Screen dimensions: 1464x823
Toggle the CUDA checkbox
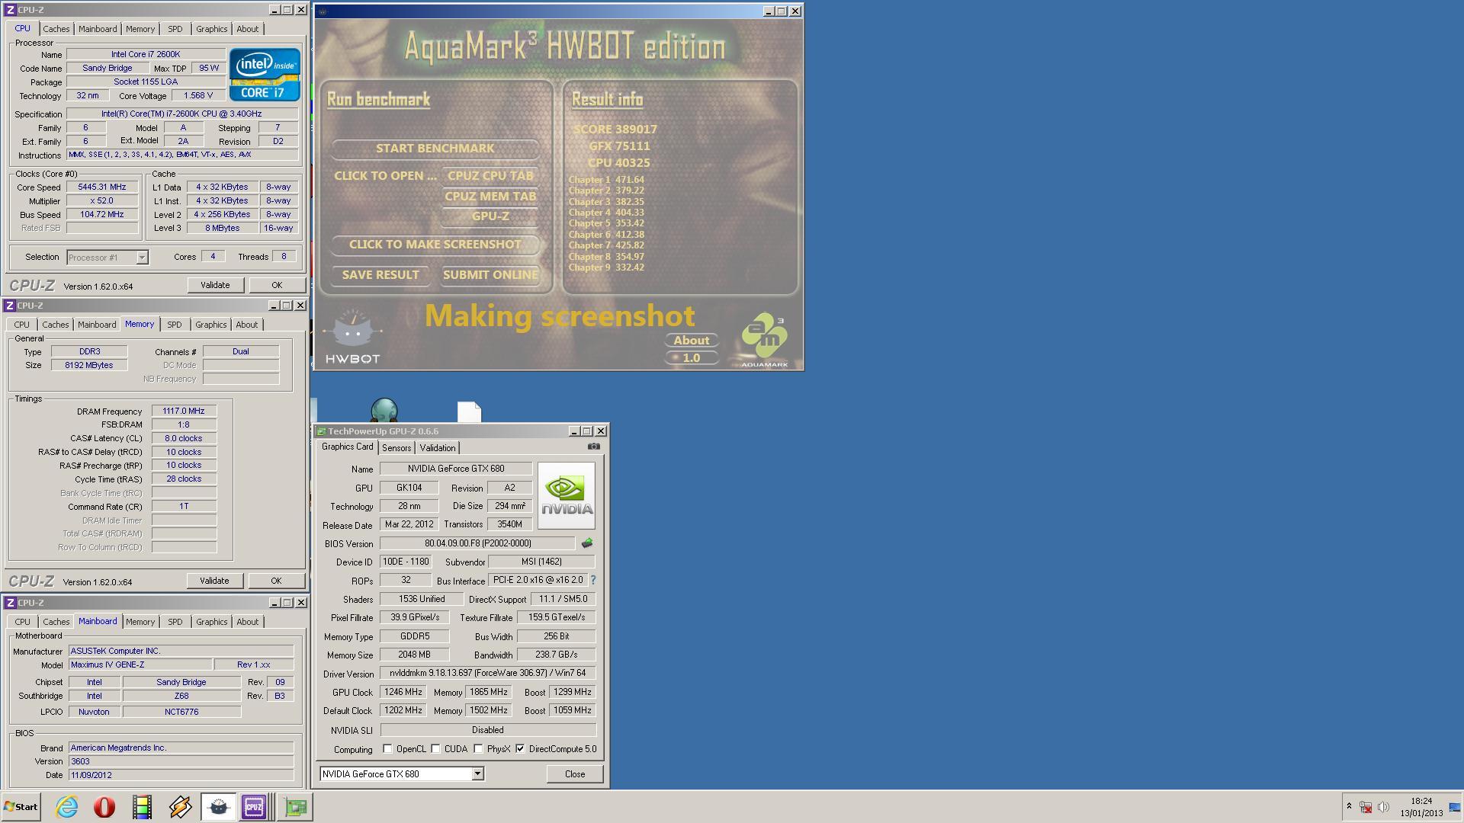[x=435, y=749]
